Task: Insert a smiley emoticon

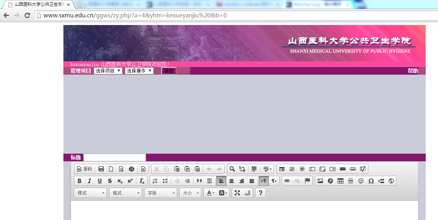Action: (x=360, y=181)
